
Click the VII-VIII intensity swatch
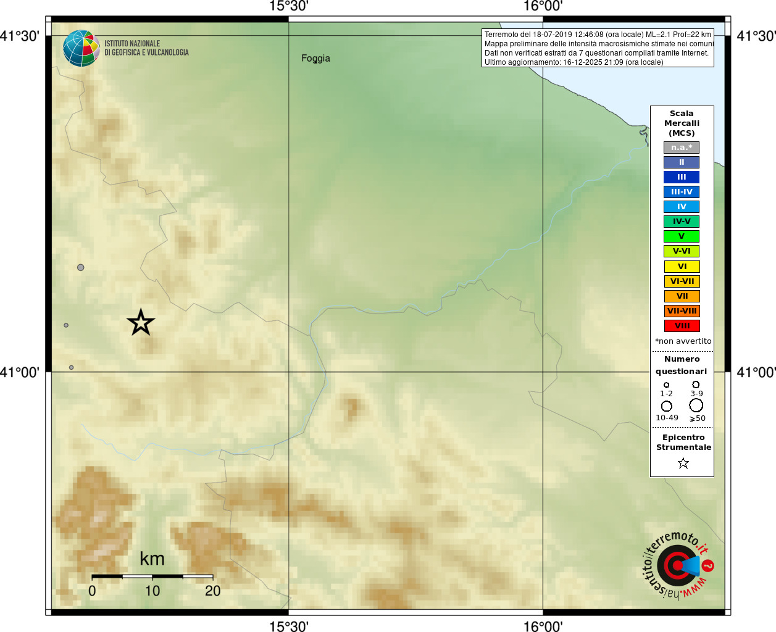pos(682,311)
